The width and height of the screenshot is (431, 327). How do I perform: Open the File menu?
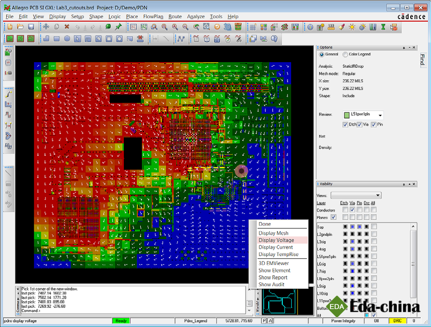[9, 17]
